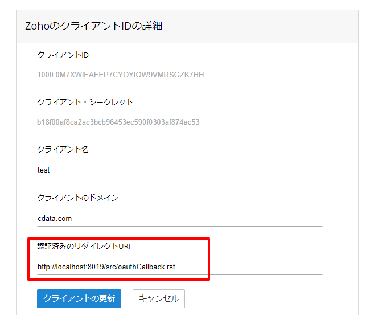Click the クライアント名 label
Screen dimensions: 374x328
tap(63, 150)
